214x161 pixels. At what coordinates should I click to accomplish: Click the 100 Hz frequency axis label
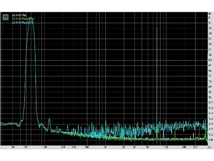click(x=45, y=147)
